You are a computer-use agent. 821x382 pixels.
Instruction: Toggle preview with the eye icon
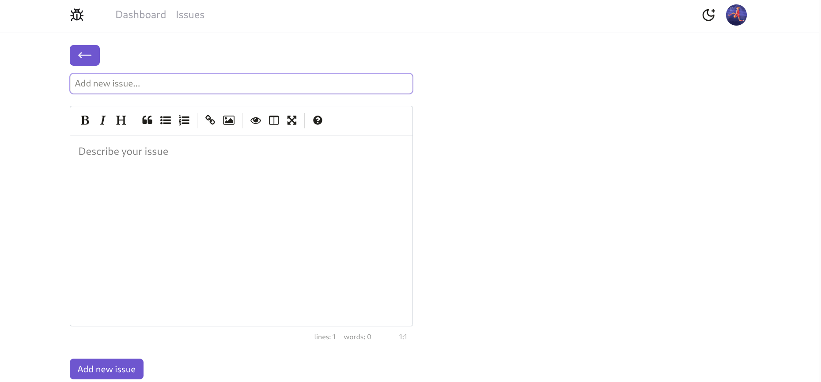click(255, 120)
